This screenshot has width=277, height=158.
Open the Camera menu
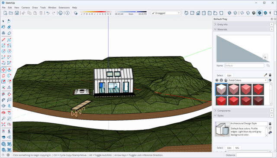26,8
